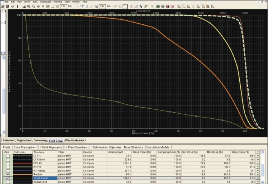Click the crossed lines icon left of pointer

pyautogui.click(x=136, y=6)
